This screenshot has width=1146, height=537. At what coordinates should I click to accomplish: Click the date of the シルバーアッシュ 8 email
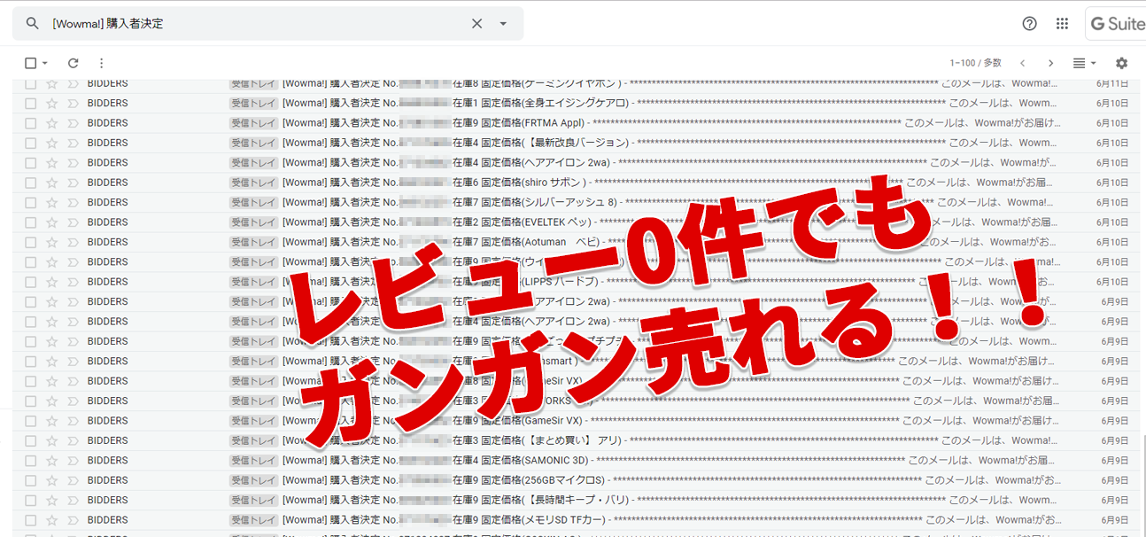[1112, 202]
